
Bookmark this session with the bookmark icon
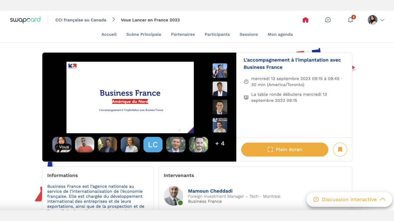340,150
